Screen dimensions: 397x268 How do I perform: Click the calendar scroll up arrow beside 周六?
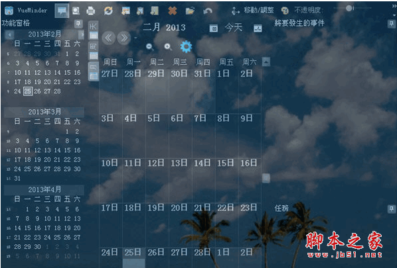pos(266,62)
